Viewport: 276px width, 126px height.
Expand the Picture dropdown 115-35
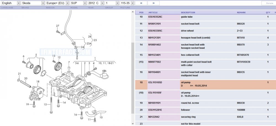point(127,3)
